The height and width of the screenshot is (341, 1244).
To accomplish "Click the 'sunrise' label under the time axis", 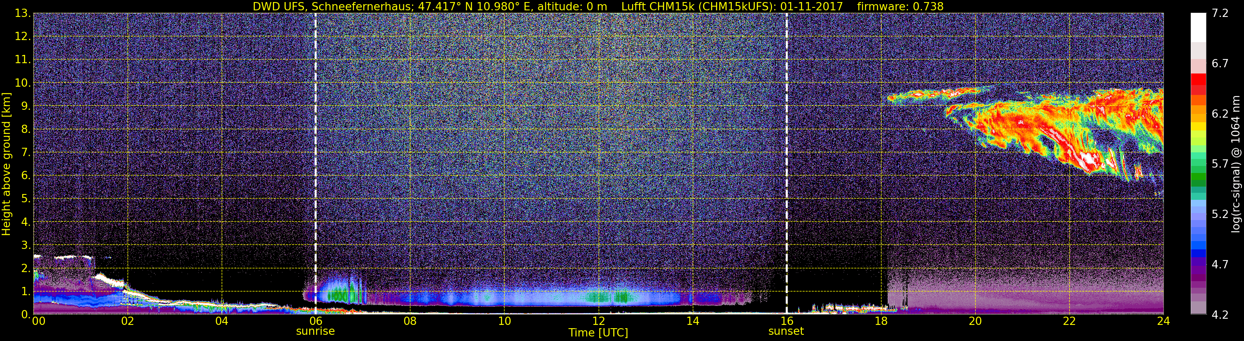I will 315,332.
